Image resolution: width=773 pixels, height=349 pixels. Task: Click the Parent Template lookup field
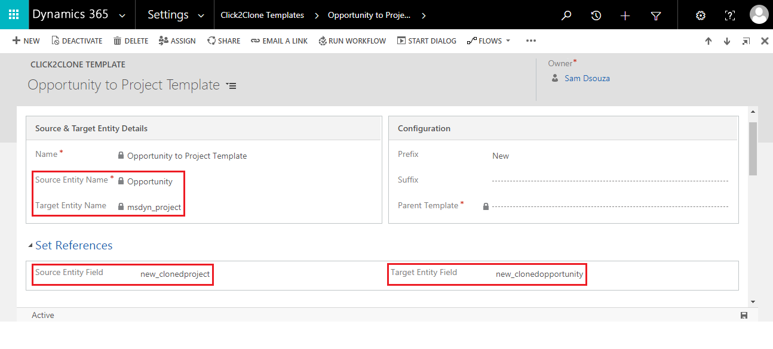click(x=610, y=206)
